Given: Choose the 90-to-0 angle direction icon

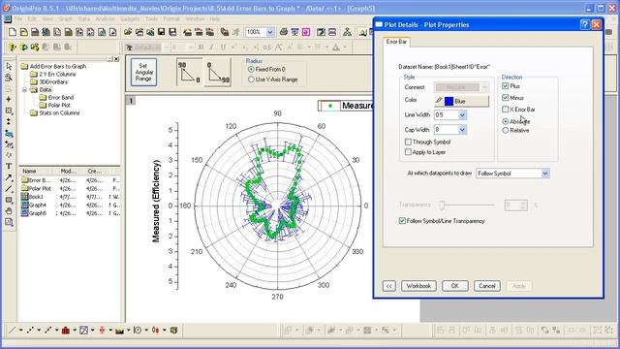Looking at the screenshot, I should (190, 72).
